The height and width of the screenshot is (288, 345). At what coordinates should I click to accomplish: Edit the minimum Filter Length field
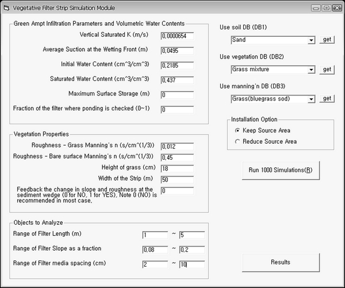pyautogui.click(x=155, y=235)
